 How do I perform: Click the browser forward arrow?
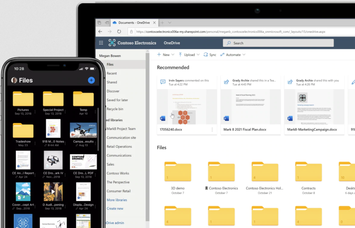click(110, 32)
